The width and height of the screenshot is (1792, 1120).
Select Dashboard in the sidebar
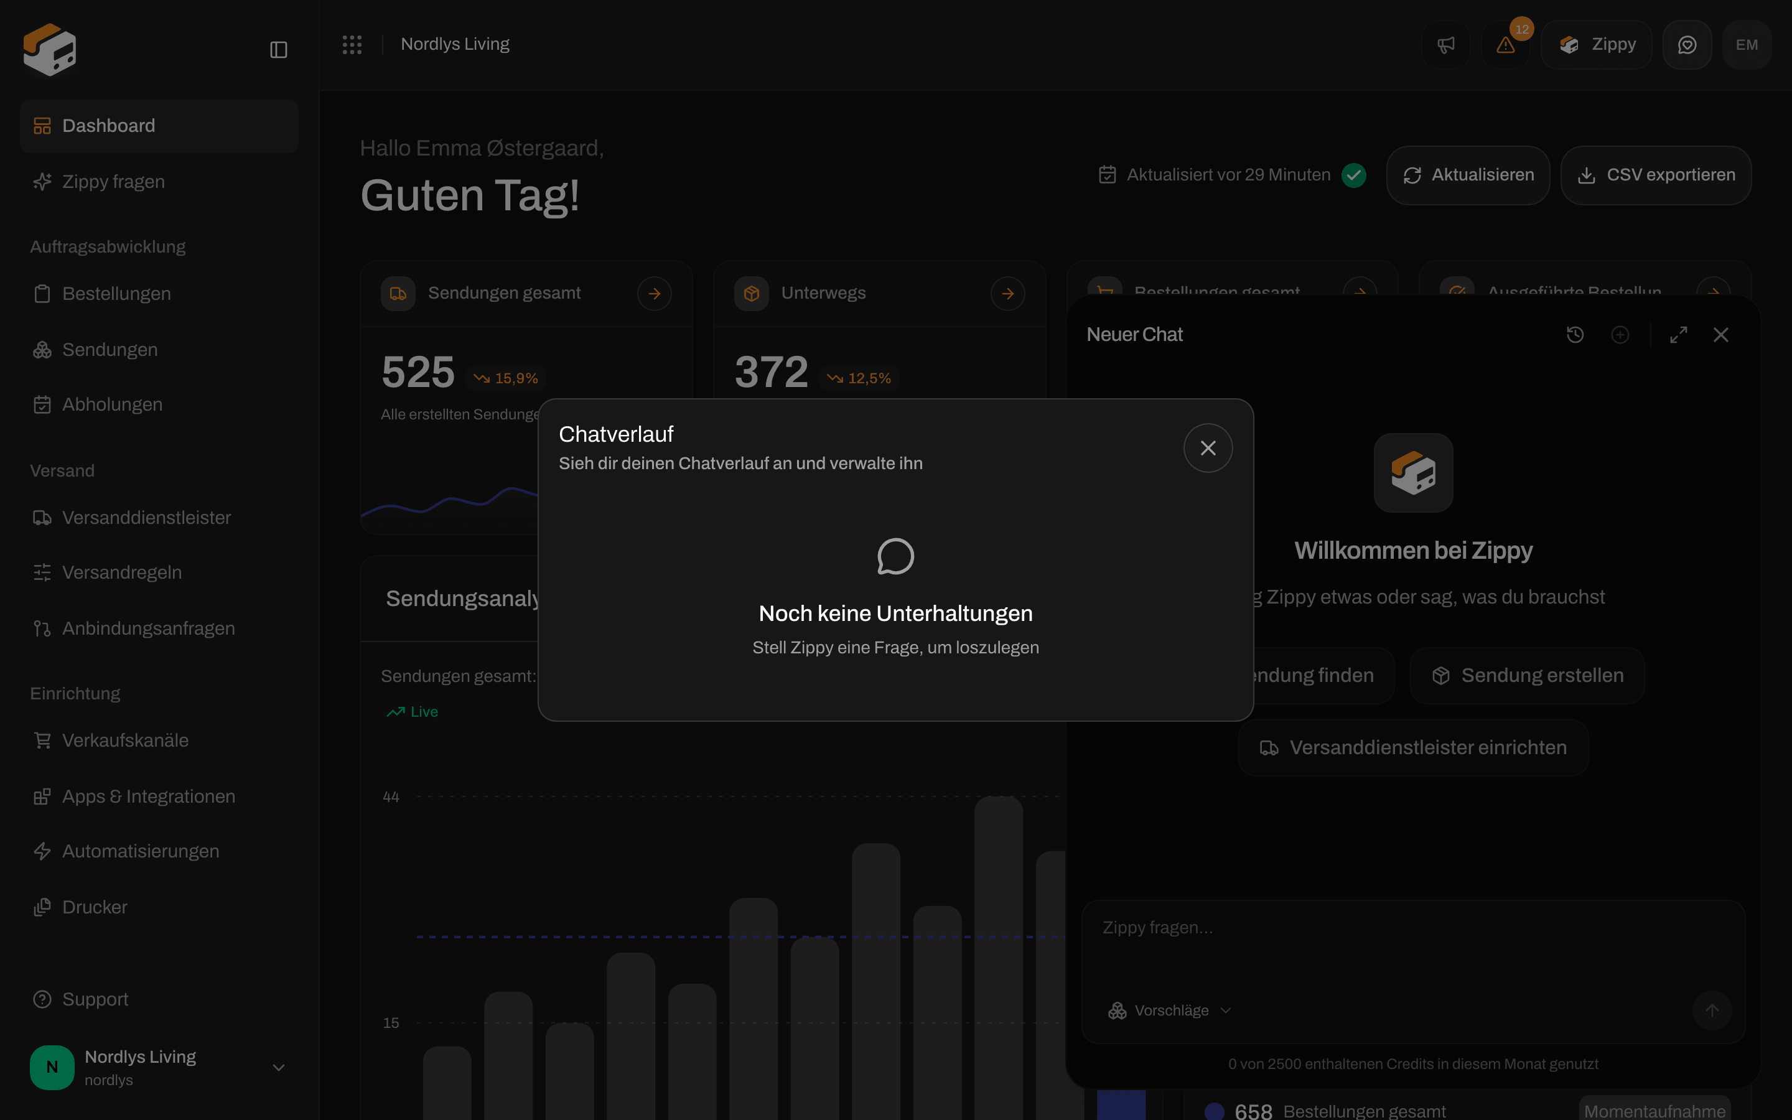[x=159, y=126]
